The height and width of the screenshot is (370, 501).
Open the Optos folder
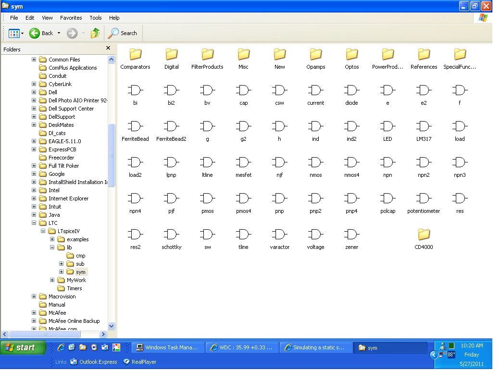tap(352, 59)
